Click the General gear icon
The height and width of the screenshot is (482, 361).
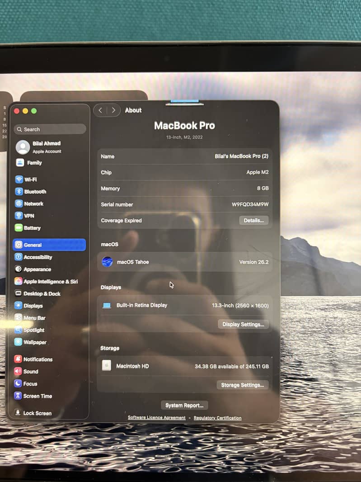pos(19,245)
